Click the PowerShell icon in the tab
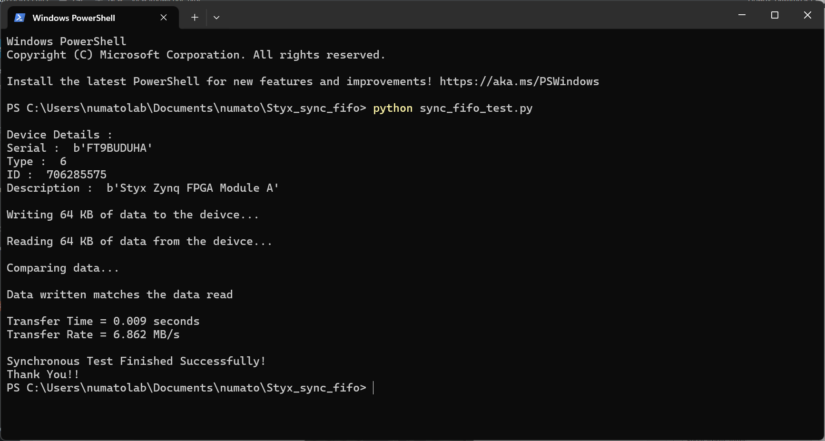 tap(20, 18)
